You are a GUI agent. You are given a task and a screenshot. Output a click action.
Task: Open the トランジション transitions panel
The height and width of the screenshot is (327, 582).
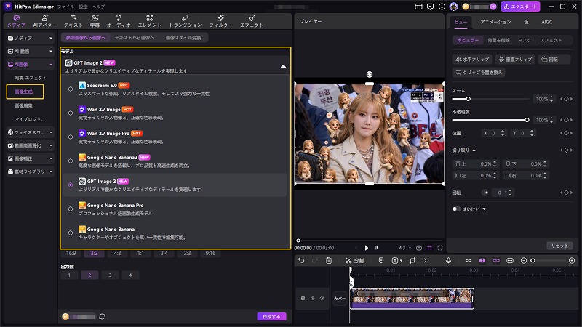[186, 21]
